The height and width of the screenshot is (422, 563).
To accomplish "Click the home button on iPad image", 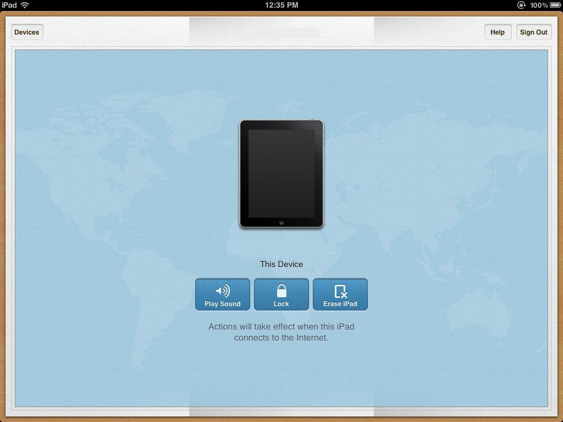I will coord(281,223).
